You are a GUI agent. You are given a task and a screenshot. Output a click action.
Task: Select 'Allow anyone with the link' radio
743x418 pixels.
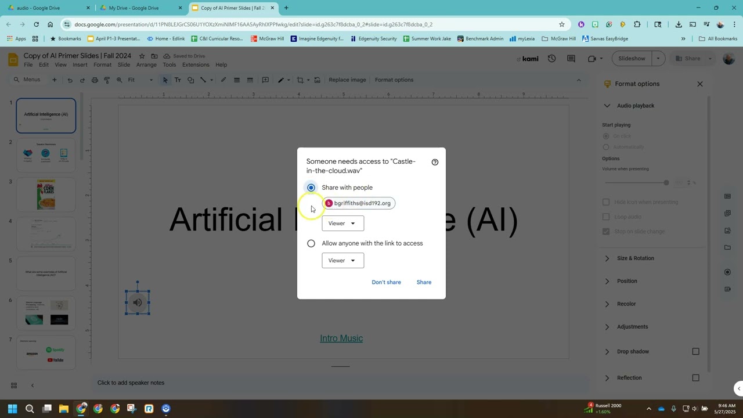click(x=311, y=243)
